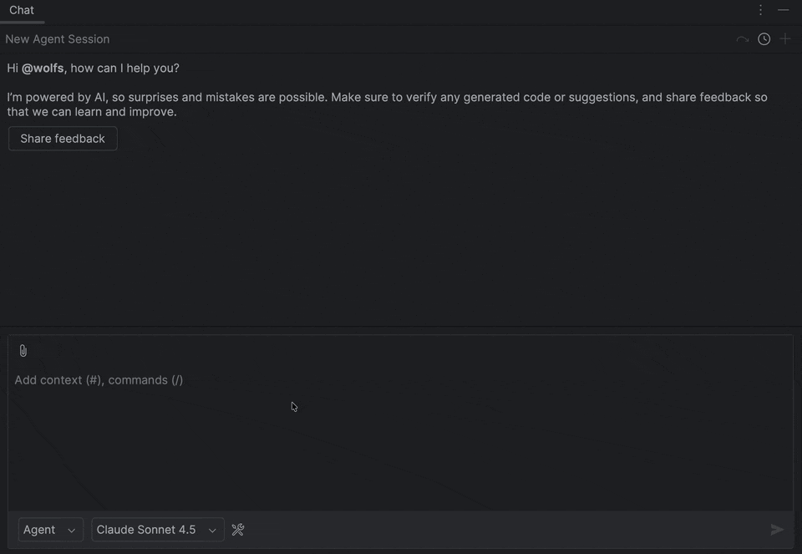Click the Add context placeholder text

point(99,379)
